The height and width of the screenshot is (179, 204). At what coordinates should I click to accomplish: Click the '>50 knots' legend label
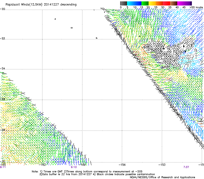(196, 7)
